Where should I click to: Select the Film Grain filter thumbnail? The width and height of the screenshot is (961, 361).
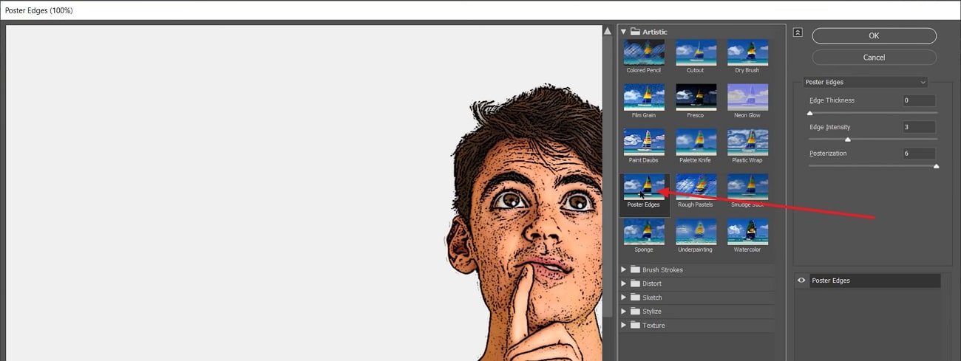tap(644, 97)
